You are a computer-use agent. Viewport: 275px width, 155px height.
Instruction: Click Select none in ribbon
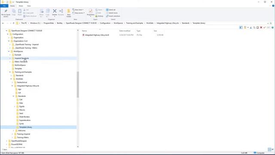click(x=112, y=13)
